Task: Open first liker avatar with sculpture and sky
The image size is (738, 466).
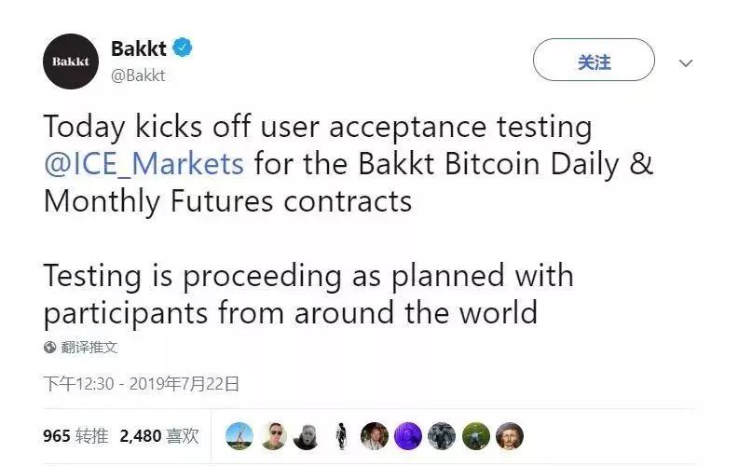Action: click(241, 435)
